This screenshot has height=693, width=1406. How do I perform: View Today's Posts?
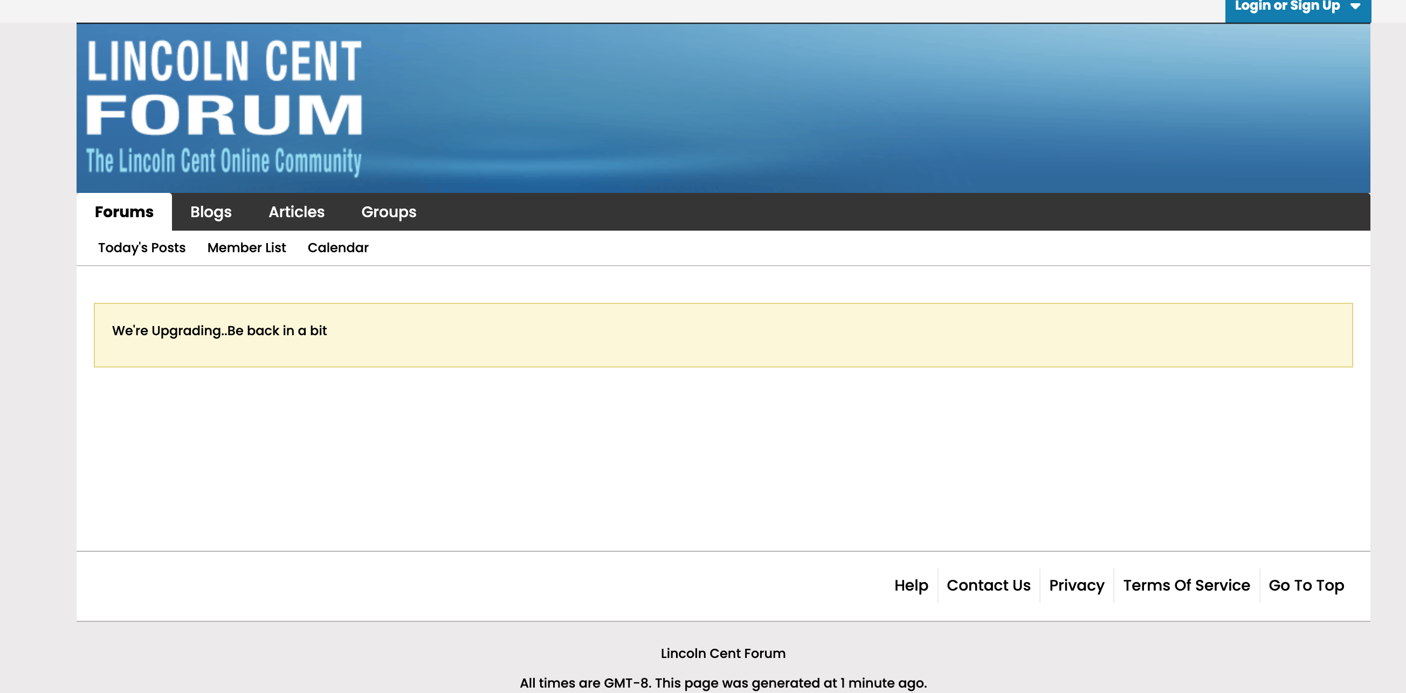tap(142, 248)
